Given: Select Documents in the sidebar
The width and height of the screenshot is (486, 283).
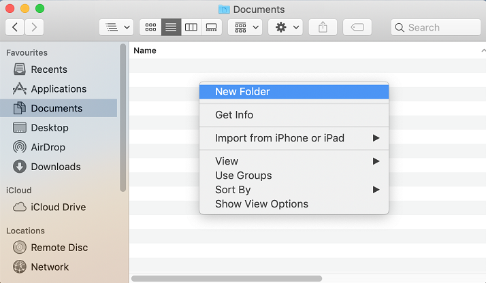Looking at the screenshot, I should pos(59,108).
